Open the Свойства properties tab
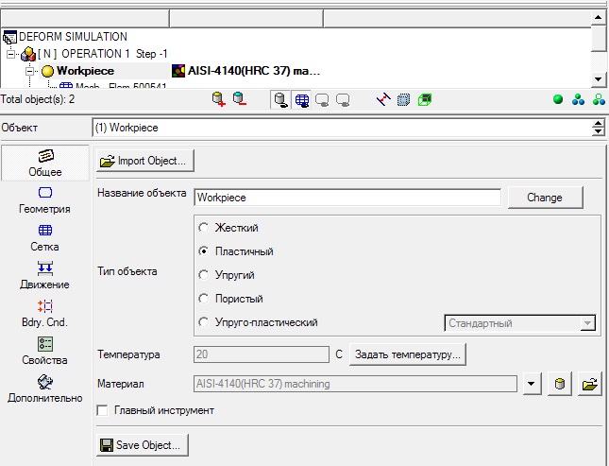Image resolution: width=609 pixels, height=466 pixels. pos(45,352)
